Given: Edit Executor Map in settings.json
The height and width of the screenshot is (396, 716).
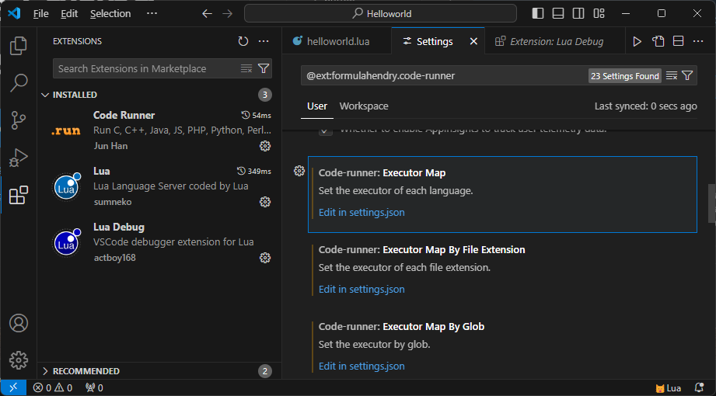Looking at the screenshot, I should tap(361, 212).
